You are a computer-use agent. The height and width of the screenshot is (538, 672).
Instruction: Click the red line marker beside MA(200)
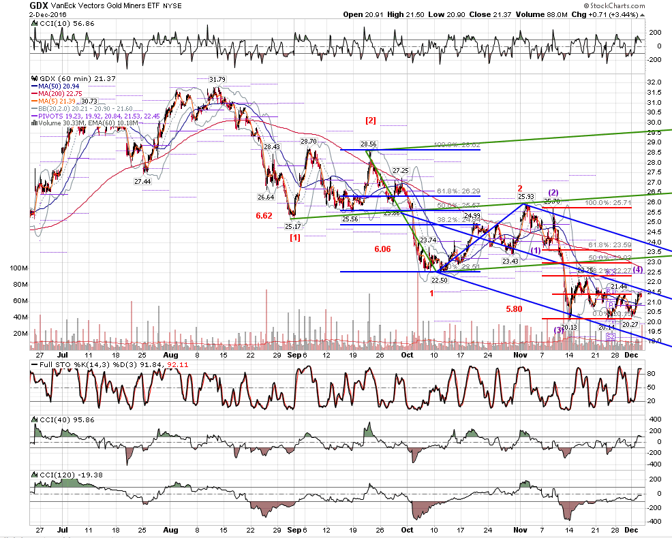tap(35, 94)
